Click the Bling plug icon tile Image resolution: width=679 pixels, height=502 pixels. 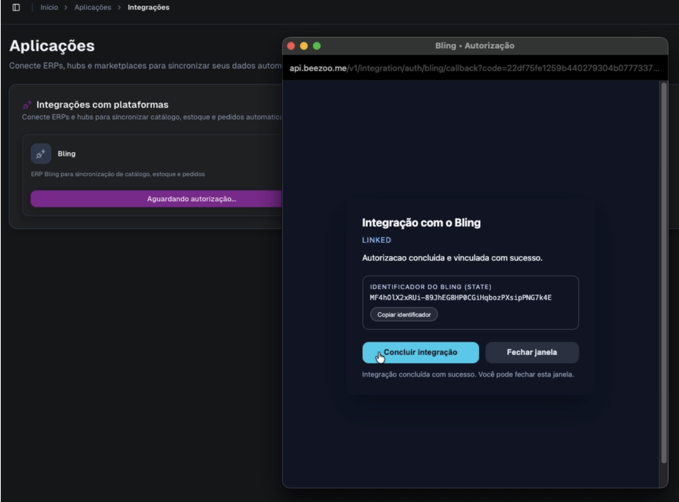tap(41, 154)
